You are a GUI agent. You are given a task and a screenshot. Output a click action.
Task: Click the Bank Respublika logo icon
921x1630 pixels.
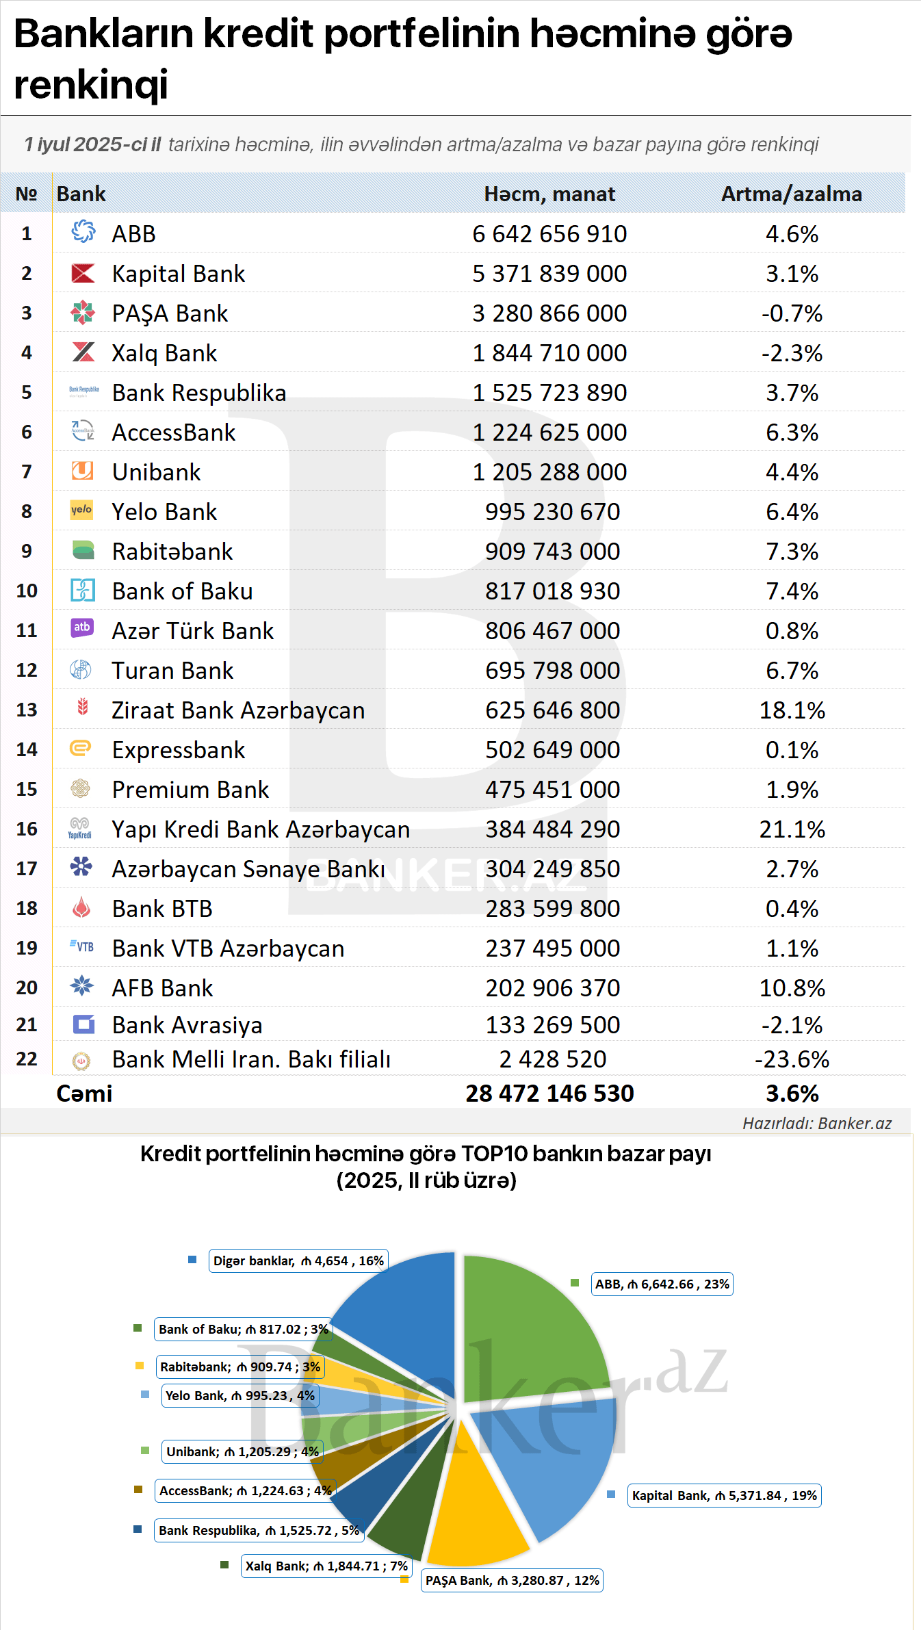(83, 391)
